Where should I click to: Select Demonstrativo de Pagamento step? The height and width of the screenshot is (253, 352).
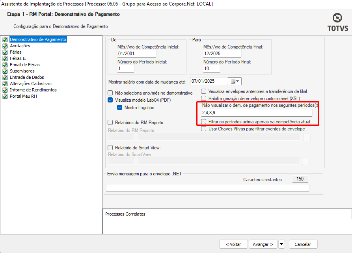(x=38, y=39)
